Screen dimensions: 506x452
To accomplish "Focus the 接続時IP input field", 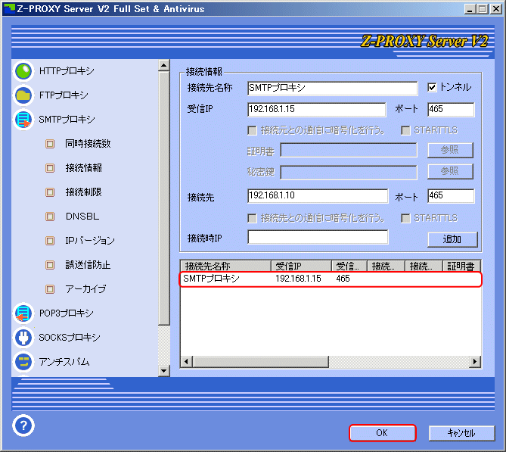I will 318,237.
